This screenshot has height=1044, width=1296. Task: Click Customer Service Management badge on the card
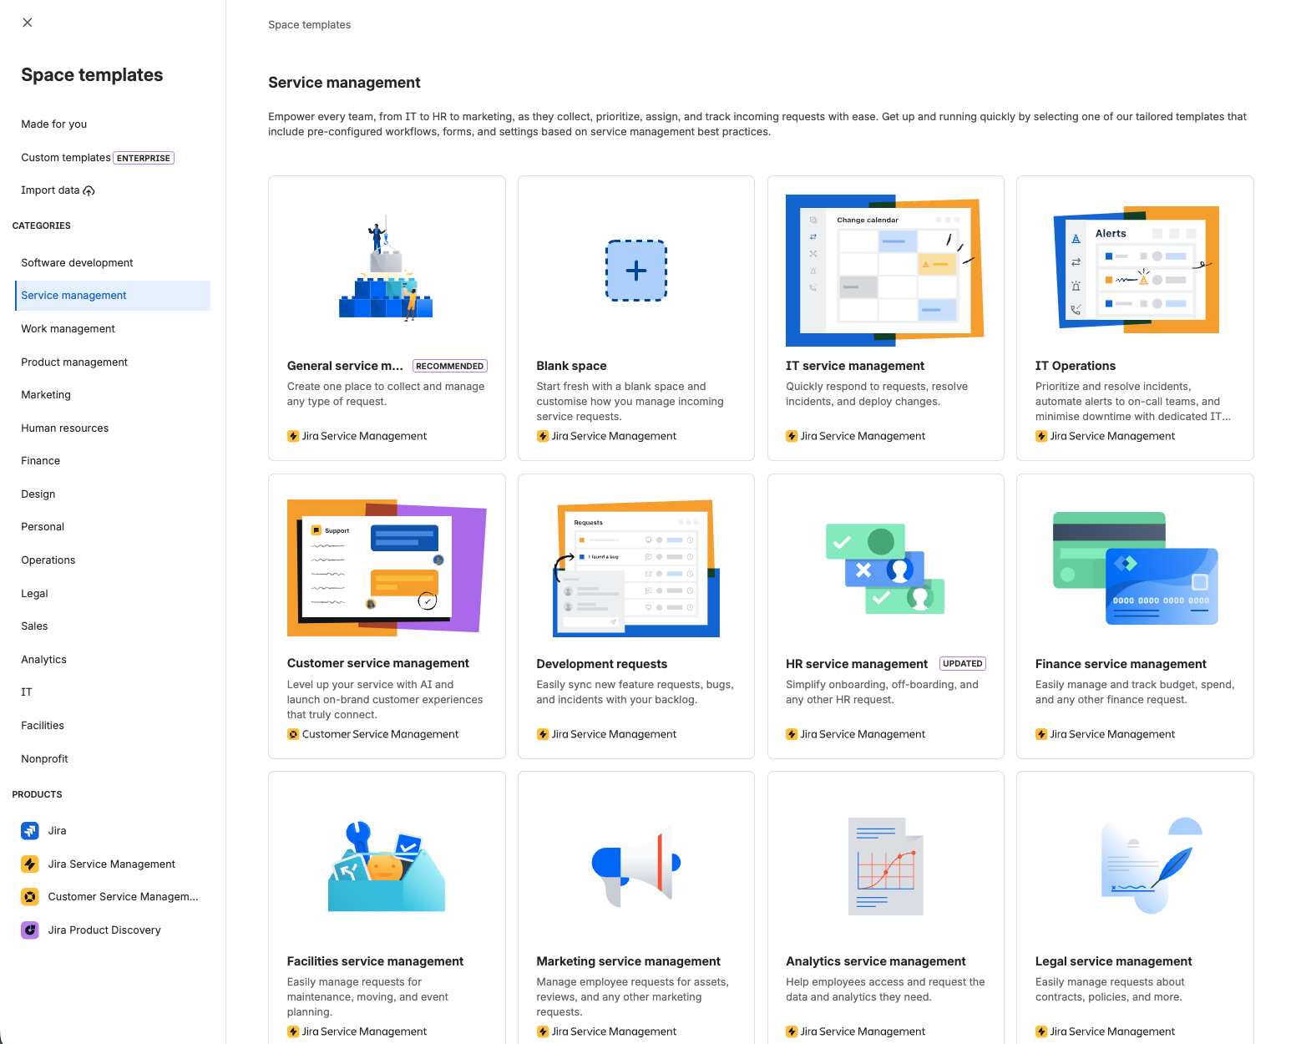(x=372, y=733)
